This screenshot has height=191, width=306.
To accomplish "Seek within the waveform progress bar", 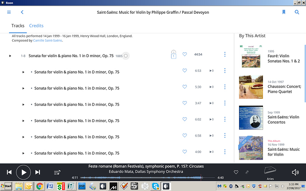I will click(148, 178).
